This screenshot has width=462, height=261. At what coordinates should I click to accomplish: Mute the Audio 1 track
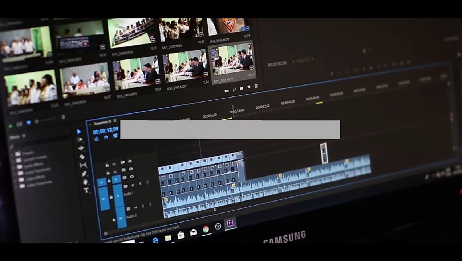[x=133, y=185]
